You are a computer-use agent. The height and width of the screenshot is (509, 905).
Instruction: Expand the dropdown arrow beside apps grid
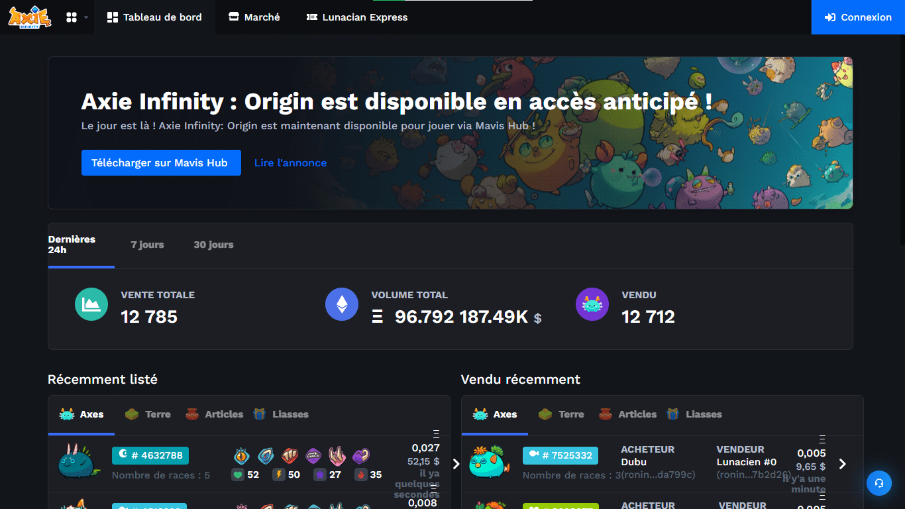tap(86, 18)
